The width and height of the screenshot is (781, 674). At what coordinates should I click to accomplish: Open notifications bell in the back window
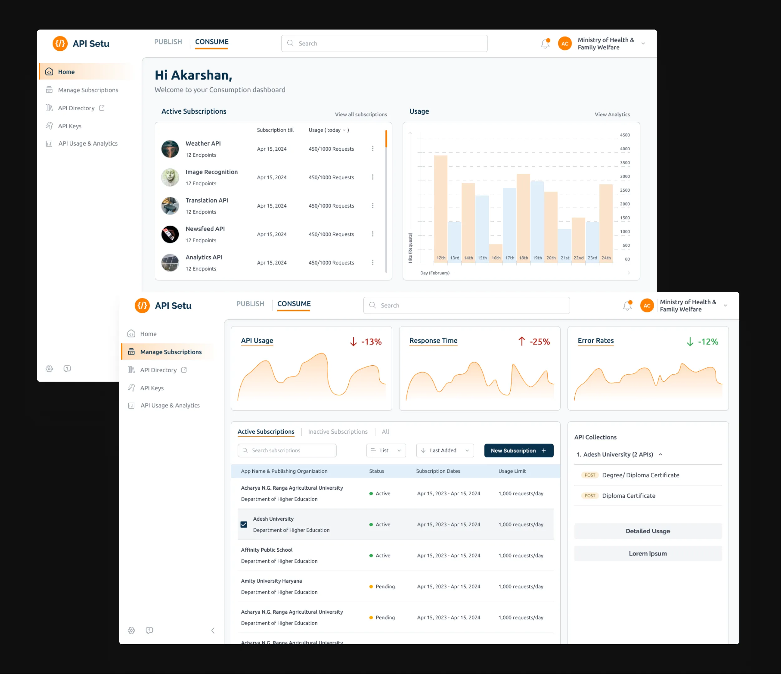pos(545,44)
